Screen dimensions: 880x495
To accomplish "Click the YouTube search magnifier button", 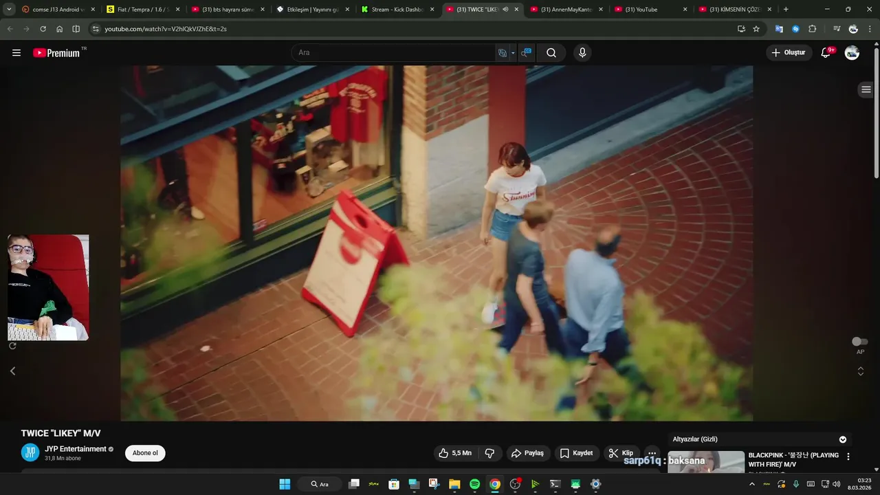I will [551, 53].
